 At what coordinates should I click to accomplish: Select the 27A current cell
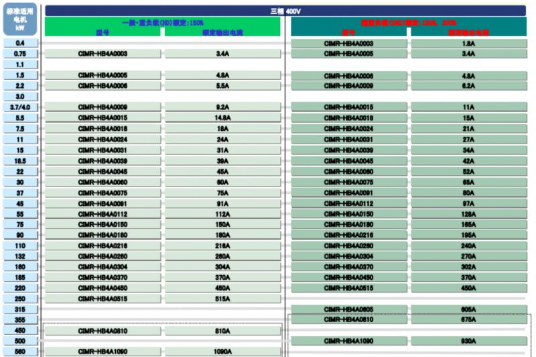pyautogui.click(x=468, y=140)
